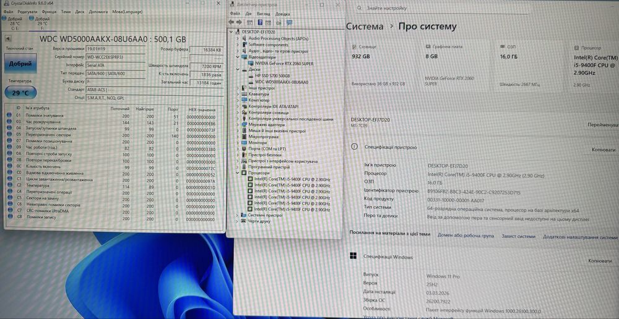Open the Функція menu in CrystalDiskInfo
This screenshot has width=619, height=319.
pyautogui.click(x=48, y=12)
